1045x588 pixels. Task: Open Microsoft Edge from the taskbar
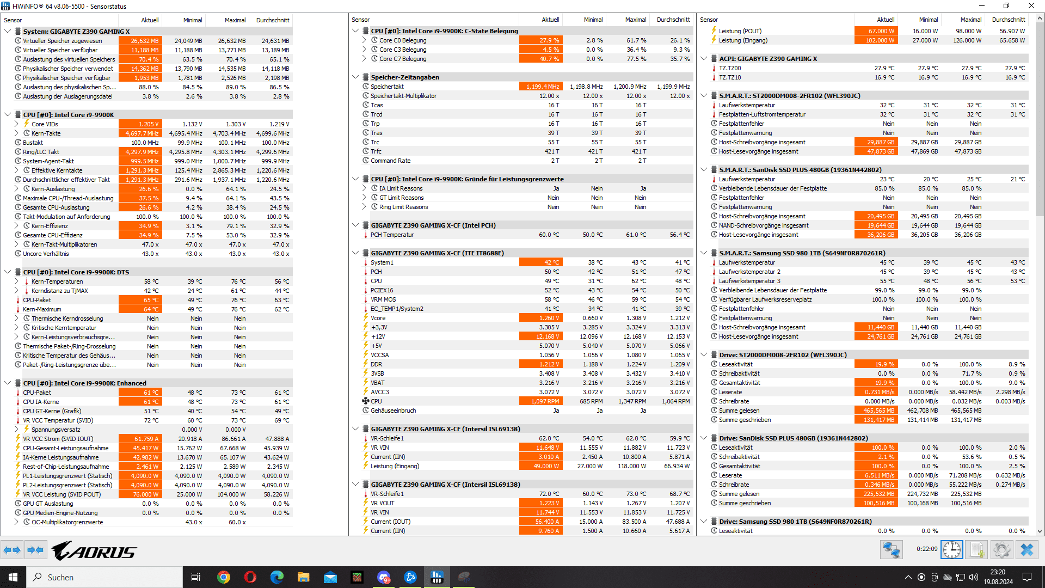[277, 577]
